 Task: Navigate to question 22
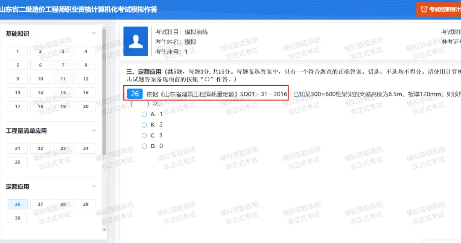click(x=40, y=149)
